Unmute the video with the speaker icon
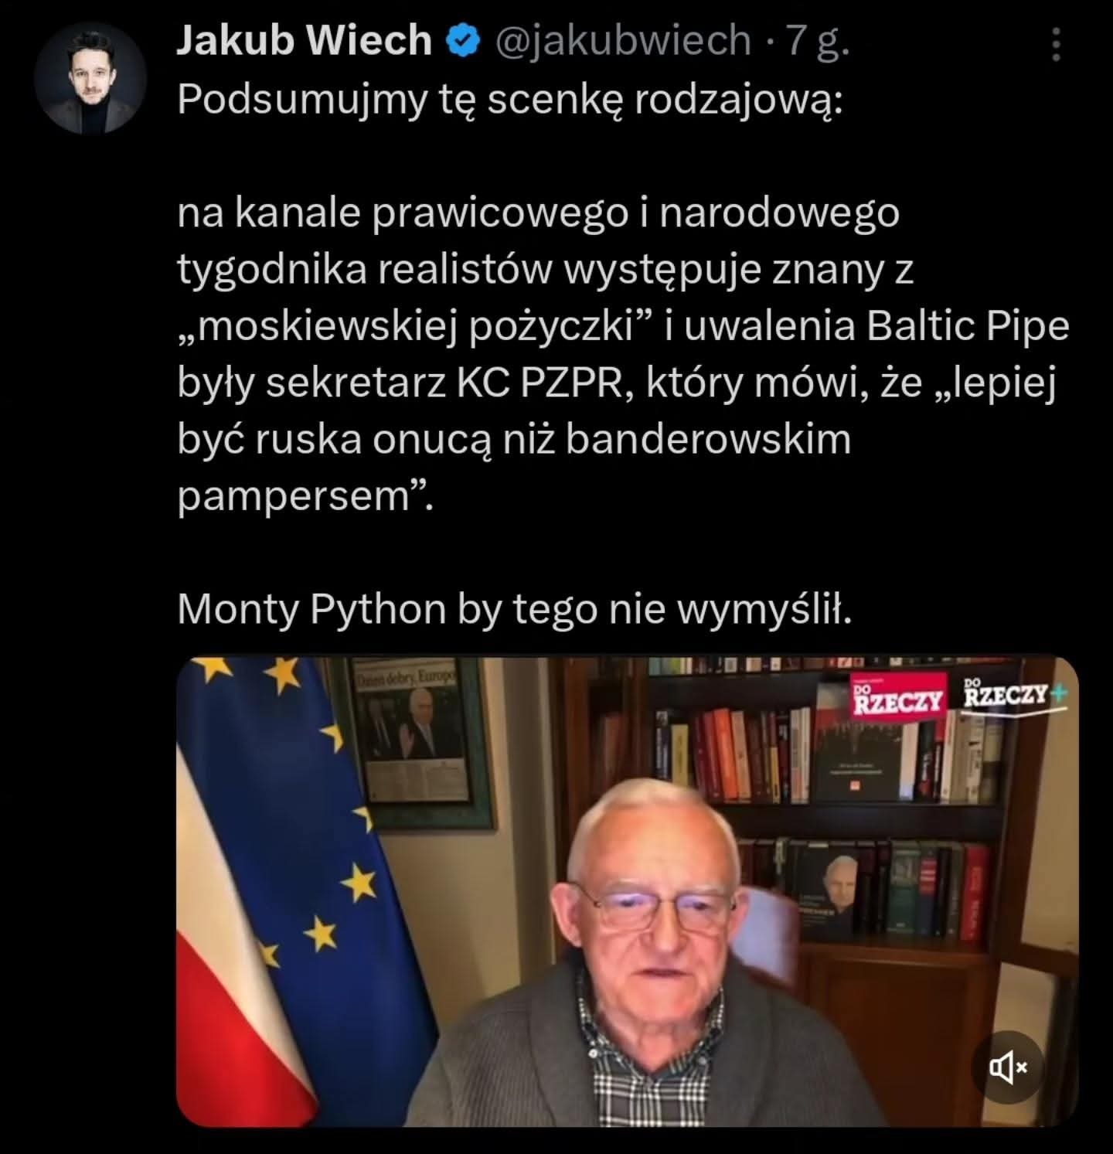Viewport: 1113px width, 1154px height. pyautogui.click(x=1009, y=1067)
